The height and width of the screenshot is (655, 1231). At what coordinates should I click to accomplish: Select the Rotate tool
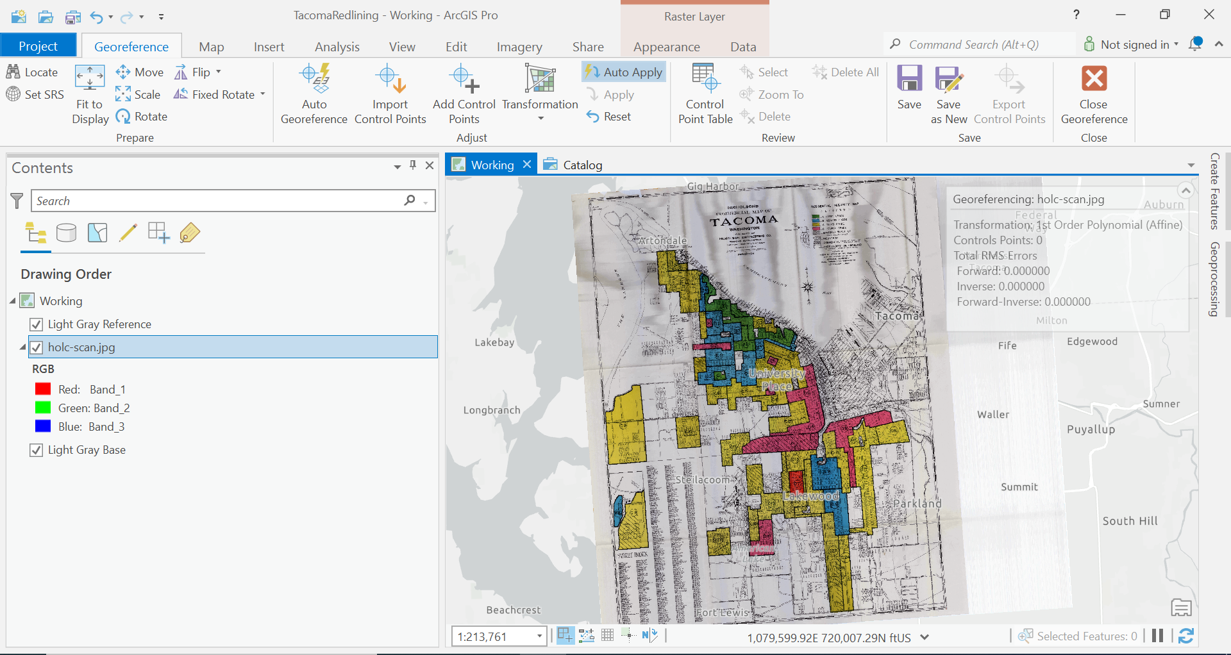pyautogui.click(x=142, y=117)
